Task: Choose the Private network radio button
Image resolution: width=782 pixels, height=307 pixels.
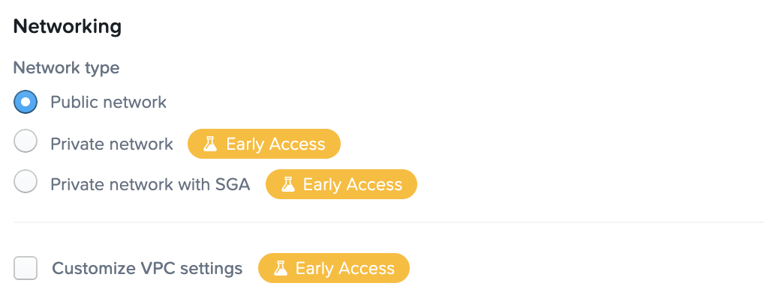Action: pyautogui.click(x=26, y=142)
